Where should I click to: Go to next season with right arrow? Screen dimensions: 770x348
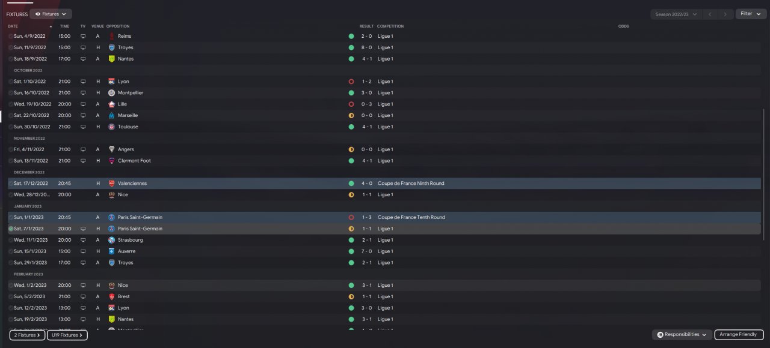click(726, 14)
